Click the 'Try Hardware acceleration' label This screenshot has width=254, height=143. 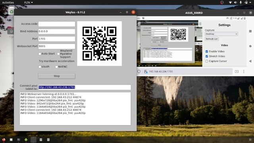click(56, 61)
